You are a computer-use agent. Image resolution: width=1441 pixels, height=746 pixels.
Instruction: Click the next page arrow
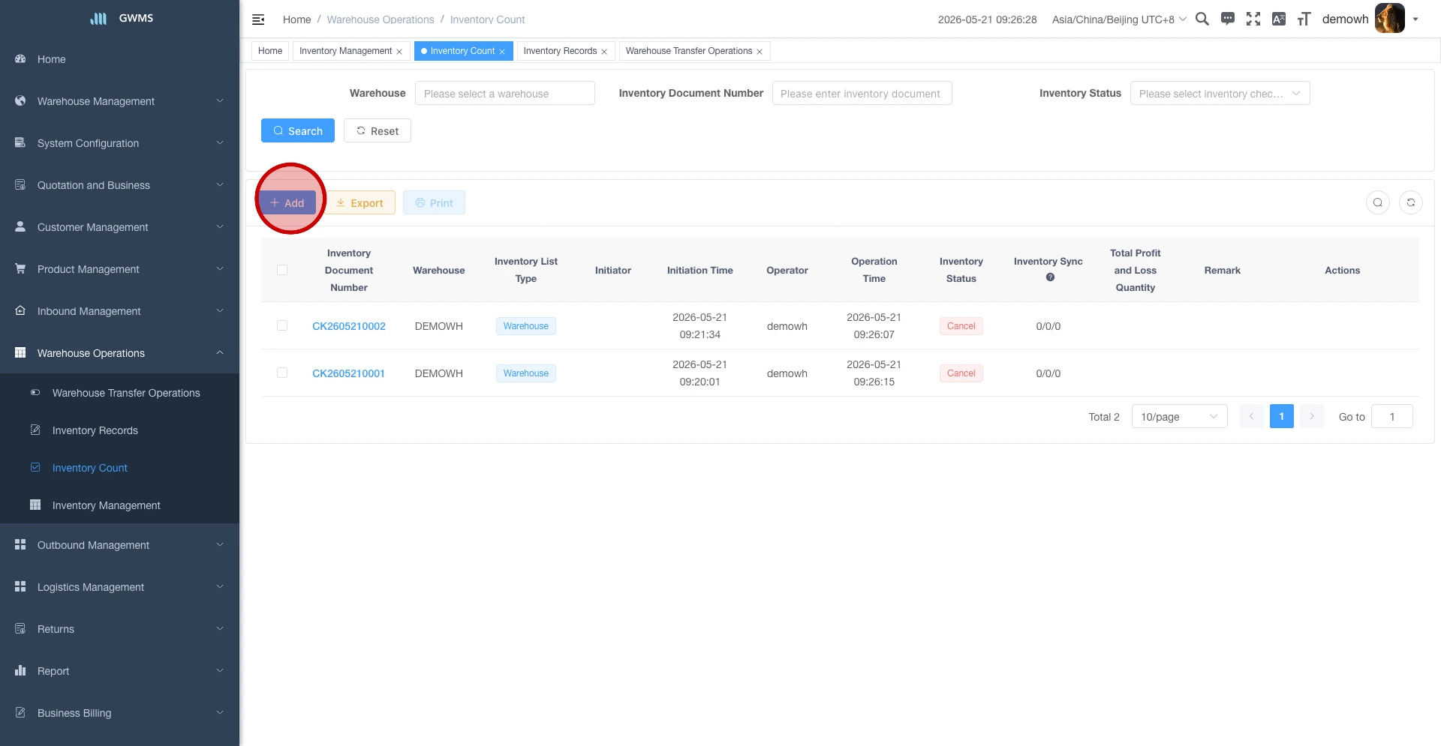pos(1312,416)
